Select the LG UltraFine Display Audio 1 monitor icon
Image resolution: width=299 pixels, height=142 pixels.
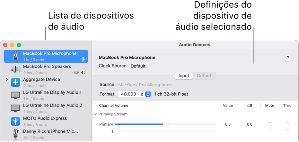(15, 95)
